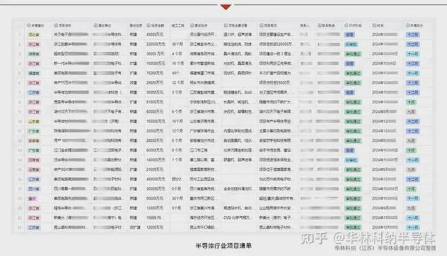Select the 21000万元 investment cell
Viewport: 447px width, 256px height.
pyautogui.click(x=155, y=170)
